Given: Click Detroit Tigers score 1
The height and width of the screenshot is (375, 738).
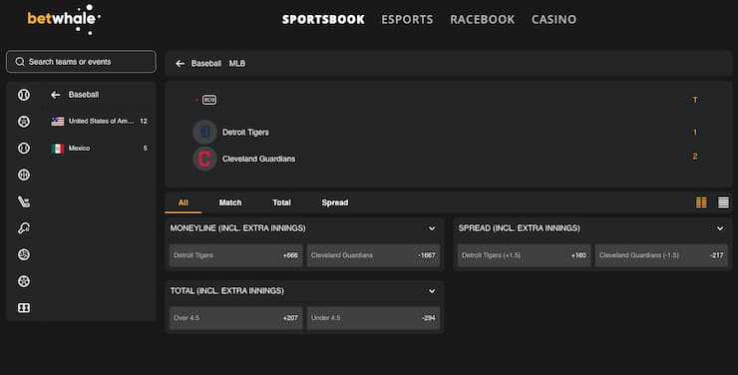Looking at the screenshot, I should click(x=695, y=133).
